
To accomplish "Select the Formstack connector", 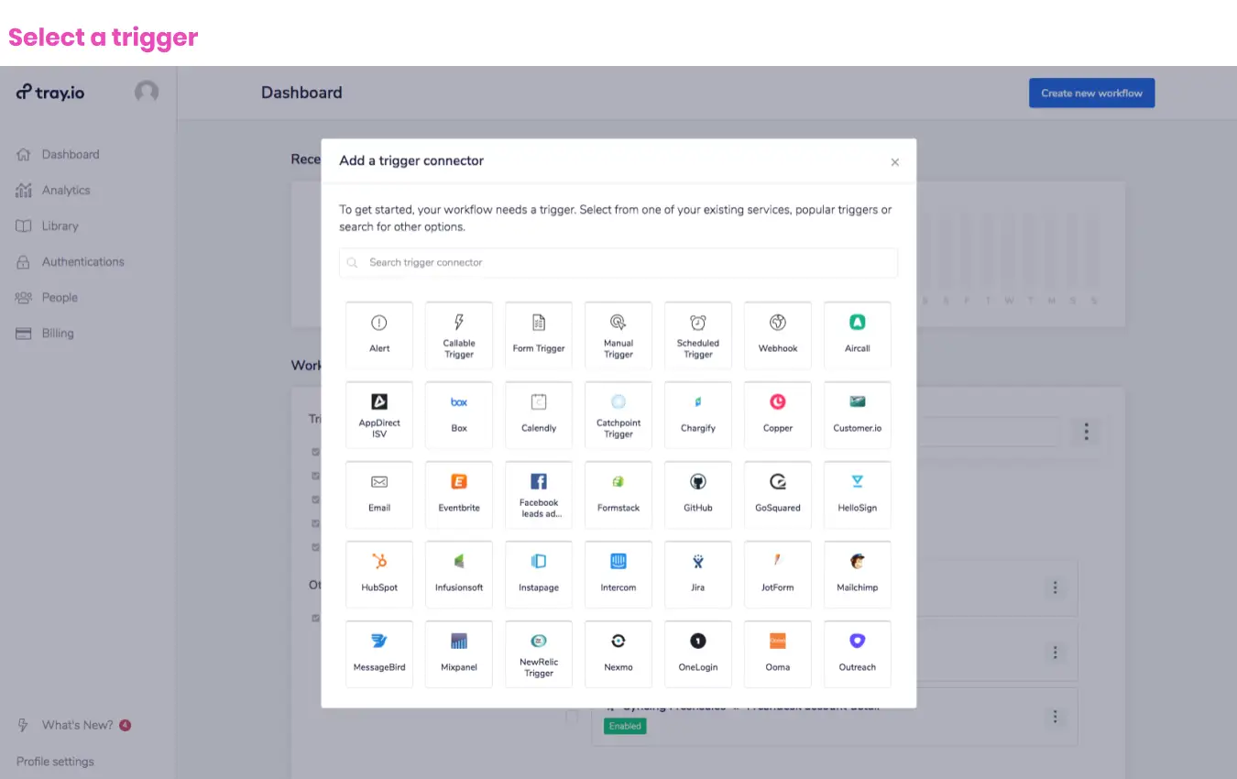I will 618,495.
